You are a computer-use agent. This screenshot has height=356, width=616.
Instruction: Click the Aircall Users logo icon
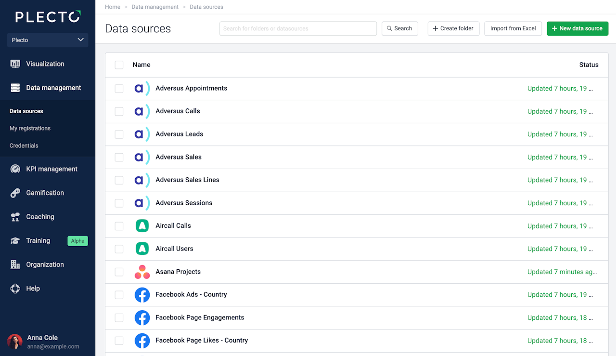[142, 249]
